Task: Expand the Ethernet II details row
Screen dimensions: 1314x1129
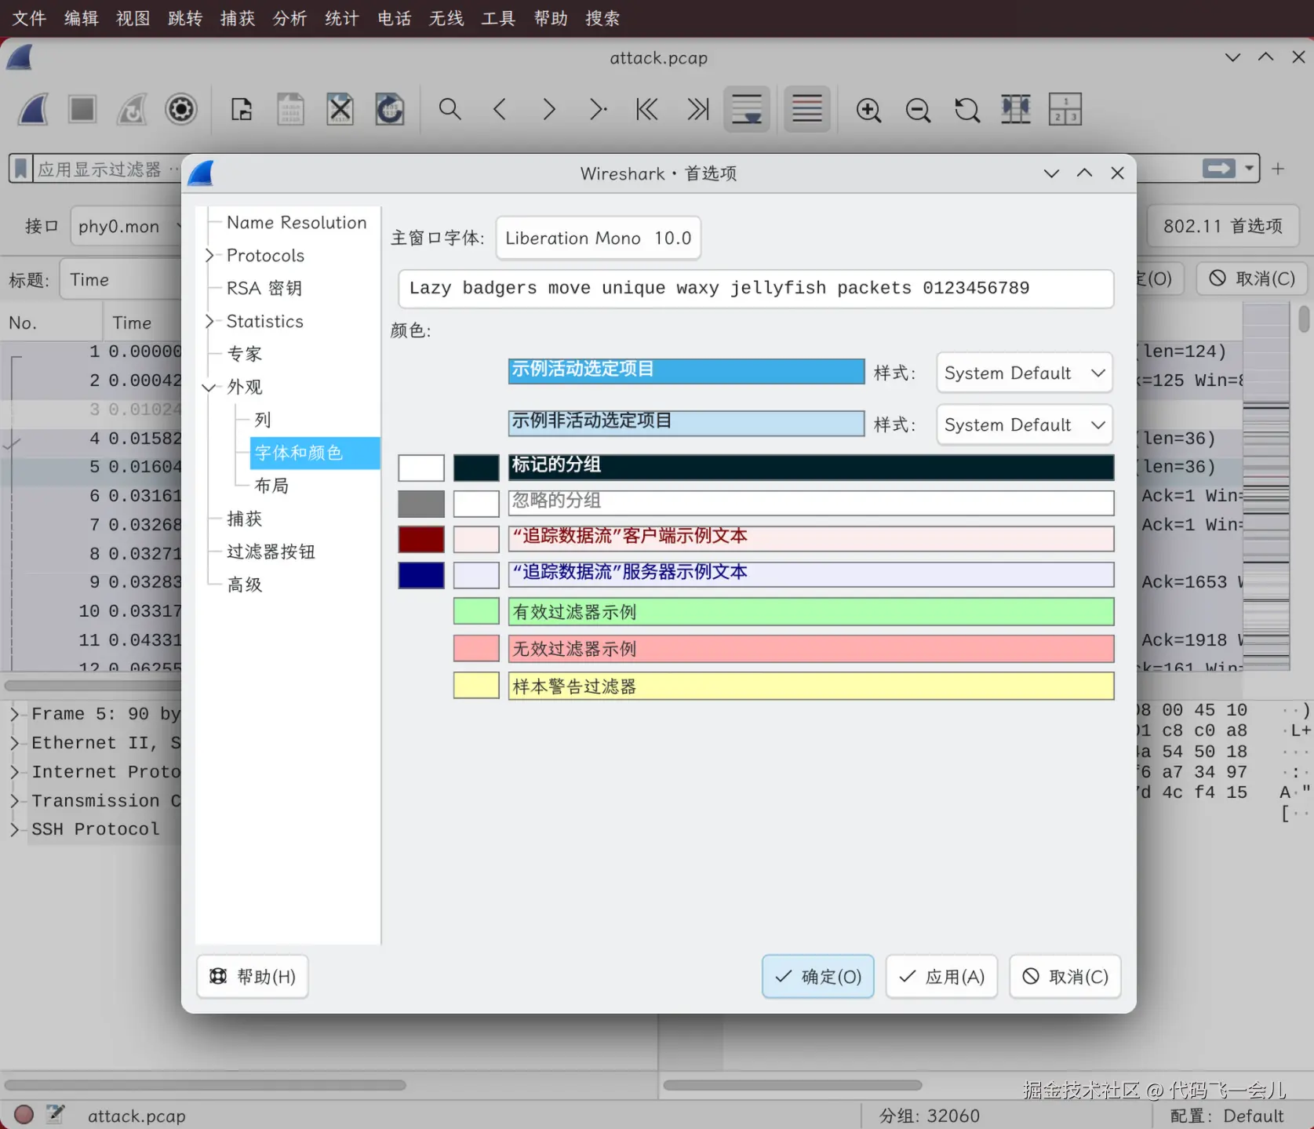Action: tap(14, 744)
